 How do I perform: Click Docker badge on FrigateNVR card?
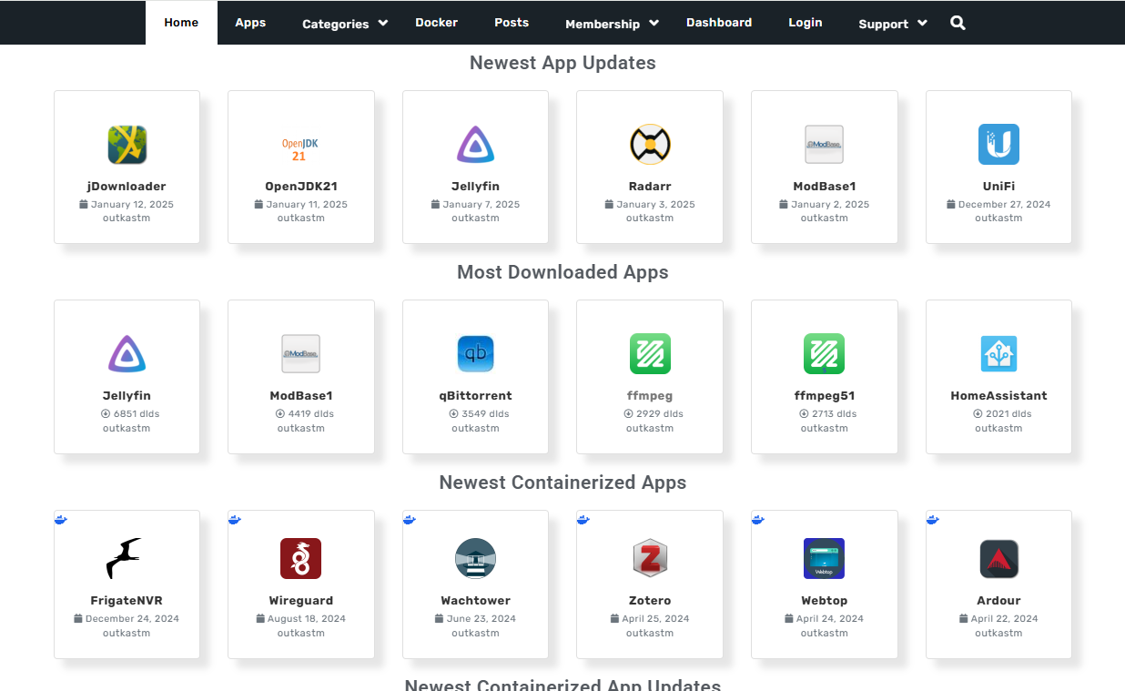(60, 519)
